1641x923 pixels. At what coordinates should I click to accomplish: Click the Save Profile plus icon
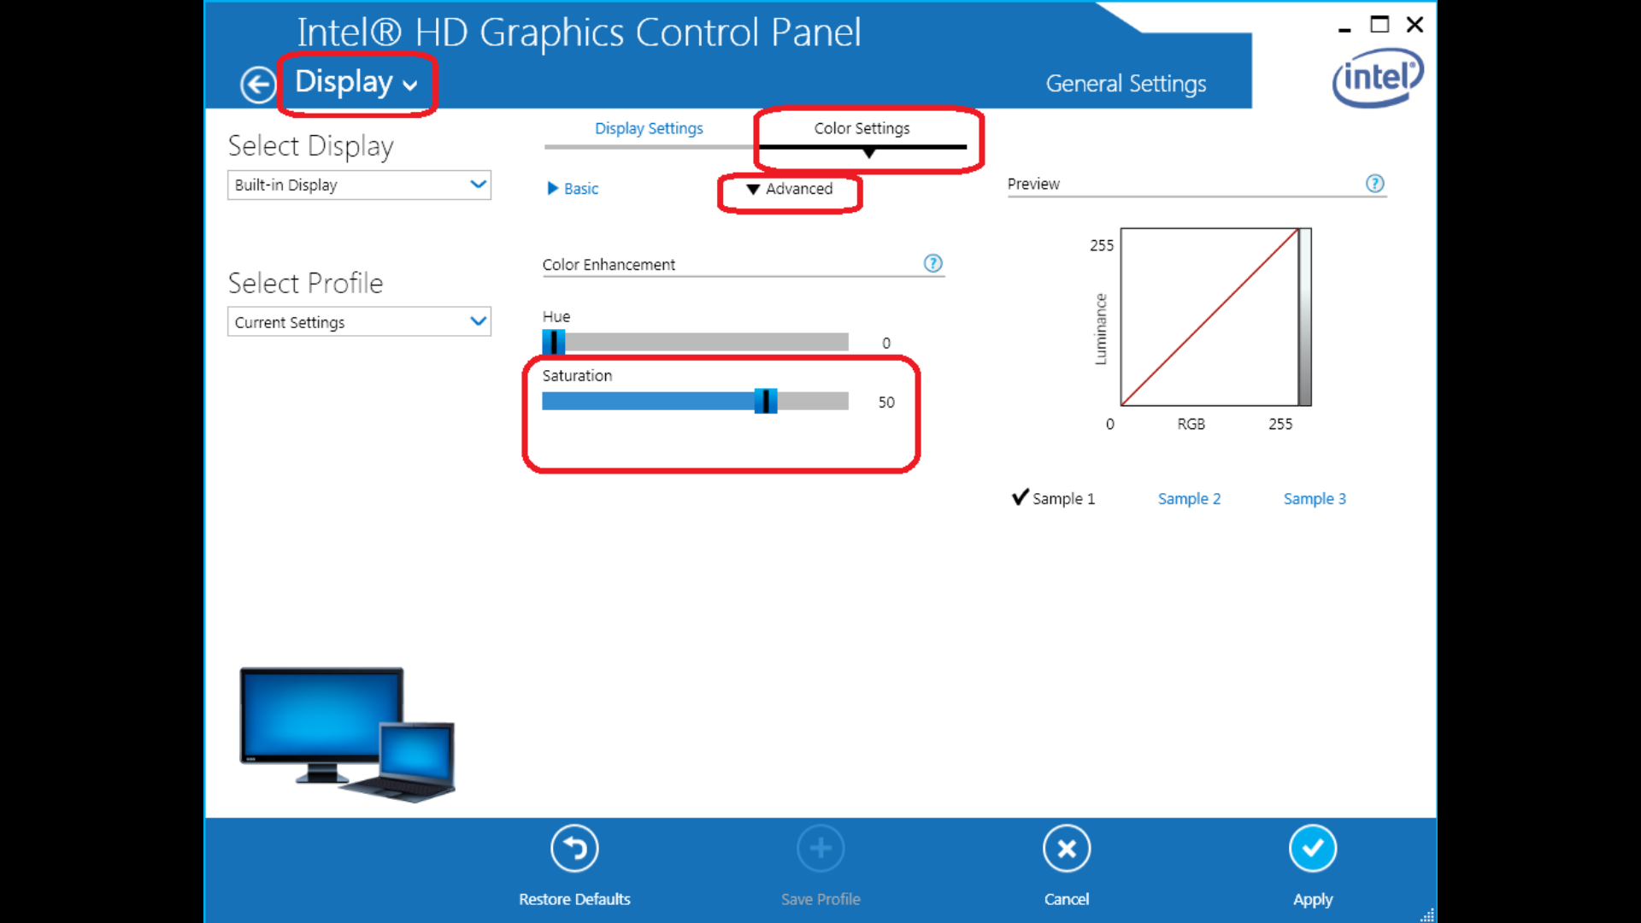pos(820,850)
